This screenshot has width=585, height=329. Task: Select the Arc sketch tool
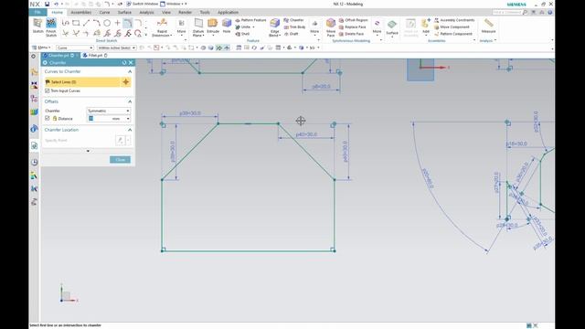pyautogui.click(x=97, y=23)
